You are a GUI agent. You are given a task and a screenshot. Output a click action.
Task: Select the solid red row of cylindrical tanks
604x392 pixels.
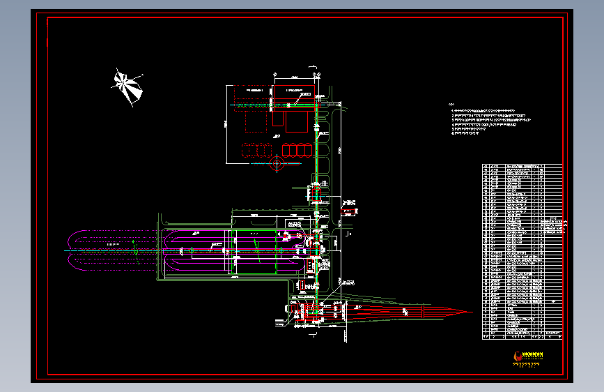[x=297, y=150]
